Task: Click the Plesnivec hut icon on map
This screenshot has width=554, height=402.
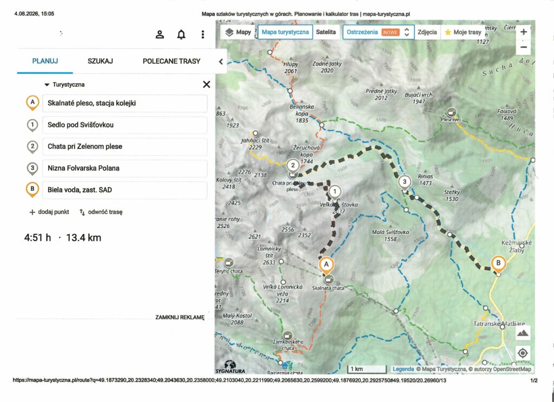Action: pyautogui.click(x=451, y=112)
